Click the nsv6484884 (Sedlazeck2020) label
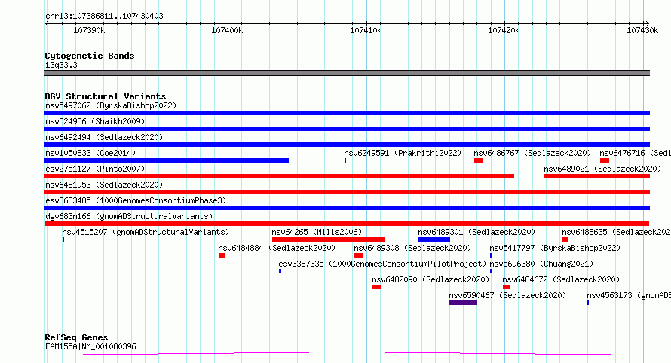This screenshot has width=671, height=363. 277,248
